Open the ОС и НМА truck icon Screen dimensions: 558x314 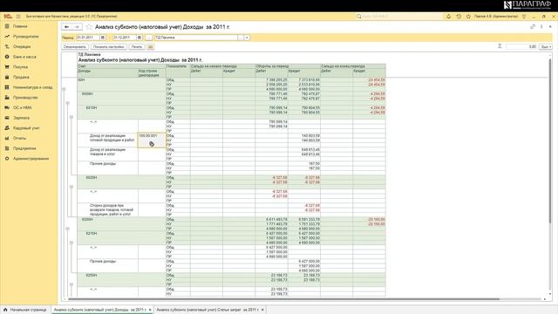(7, 107)
